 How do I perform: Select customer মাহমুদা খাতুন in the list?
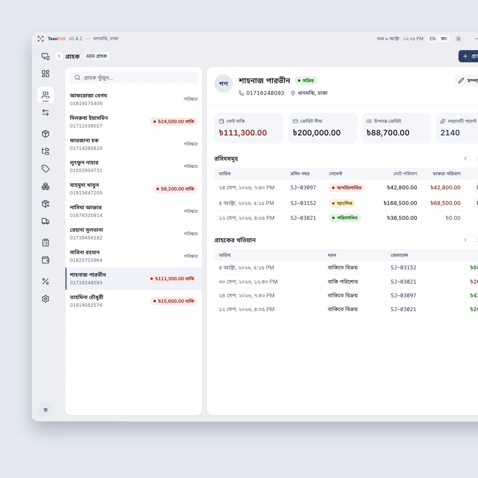click(x=134, y=189)
